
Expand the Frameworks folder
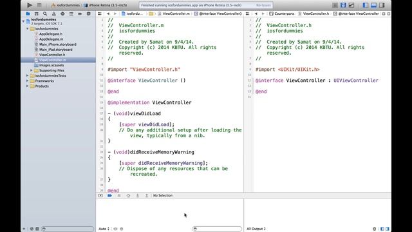pyautogui.click(x=27, y=81)
